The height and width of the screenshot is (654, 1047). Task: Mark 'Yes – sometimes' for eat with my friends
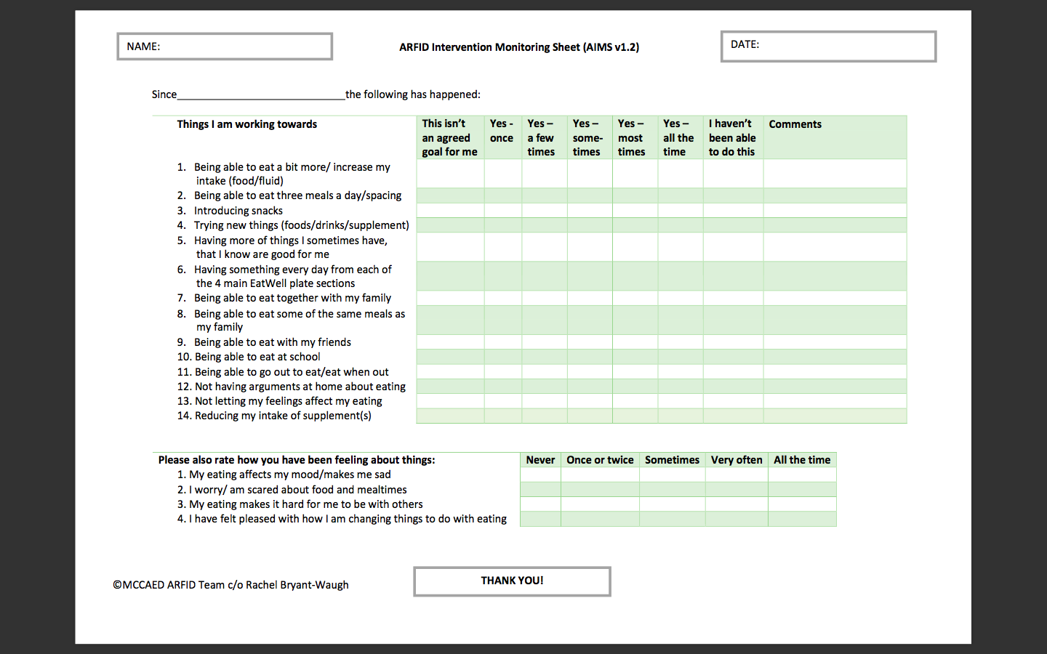590,342
